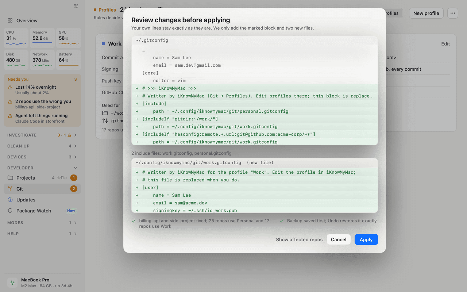Click the Updates download arrow icon
Viewport: 467px width, 292px height.
(10, 200)
